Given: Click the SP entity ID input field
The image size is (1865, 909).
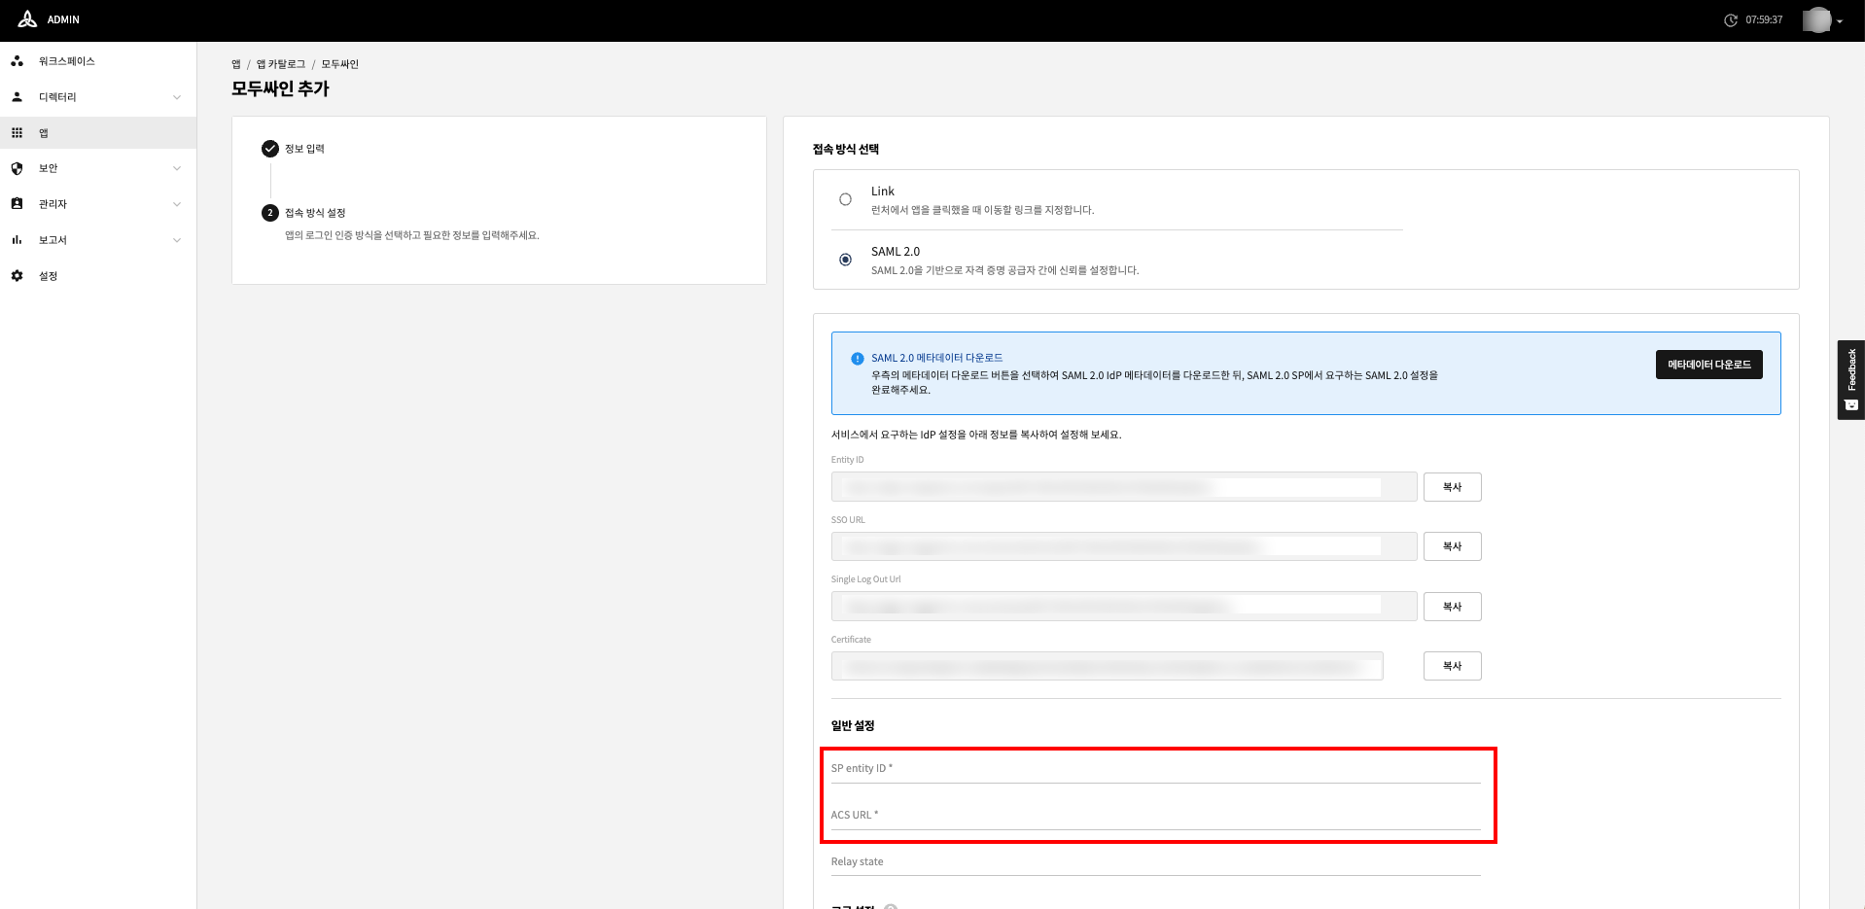Looking at the screenshot, I should [1155, 768].
